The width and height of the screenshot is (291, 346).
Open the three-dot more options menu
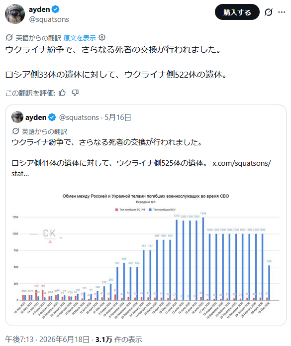[282, 12]
